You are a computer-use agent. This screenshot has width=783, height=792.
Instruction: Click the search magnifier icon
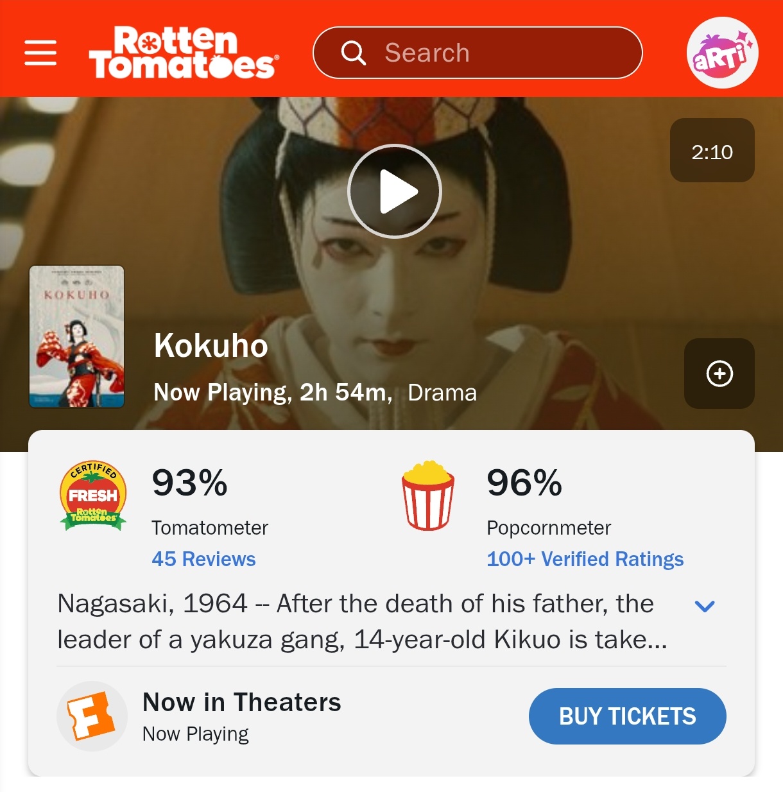pyautogui.click(x=353, y=53)
